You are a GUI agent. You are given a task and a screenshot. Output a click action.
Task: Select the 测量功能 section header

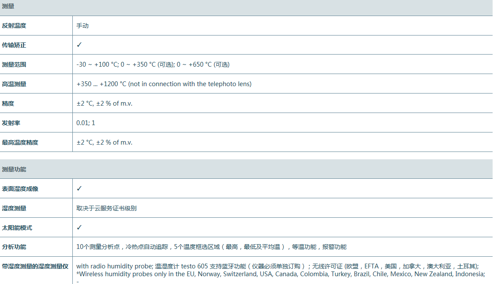pos(14,169)
